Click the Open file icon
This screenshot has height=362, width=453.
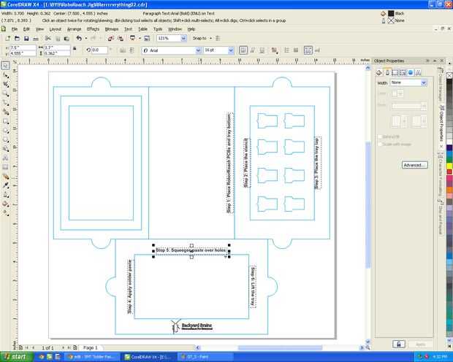(17, 39)
